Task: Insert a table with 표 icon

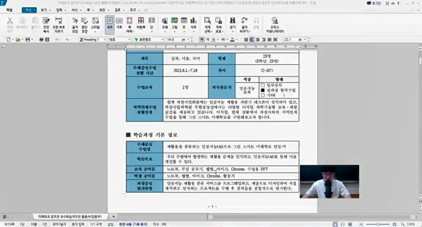Action: [x=184, y=25]
